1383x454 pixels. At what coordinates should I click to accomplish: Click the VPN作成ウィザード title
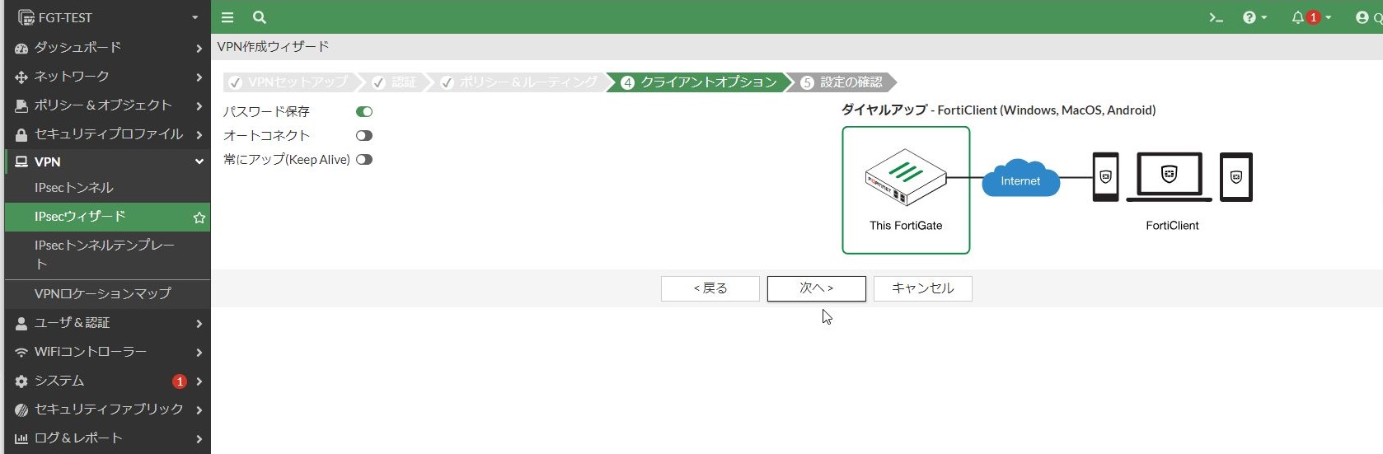point(273,47)
